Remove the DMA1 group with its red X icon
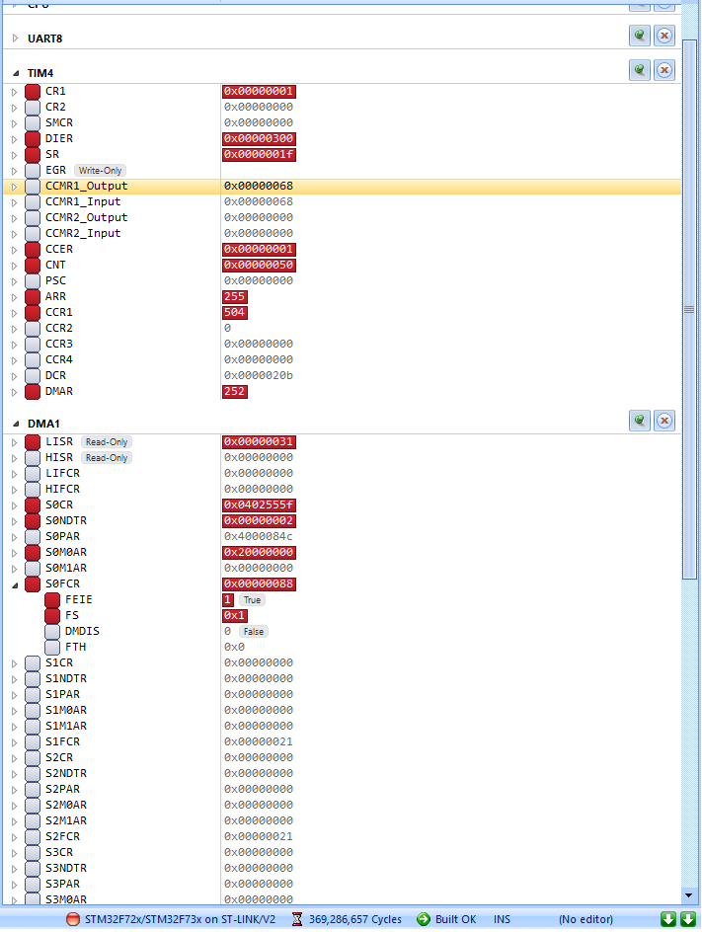The height and width of the screenshot is (932, 702). pos(664,421)
